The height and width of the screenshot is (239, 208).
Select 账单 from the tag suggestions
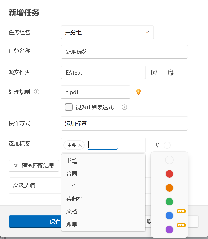(x=103, y=224)
